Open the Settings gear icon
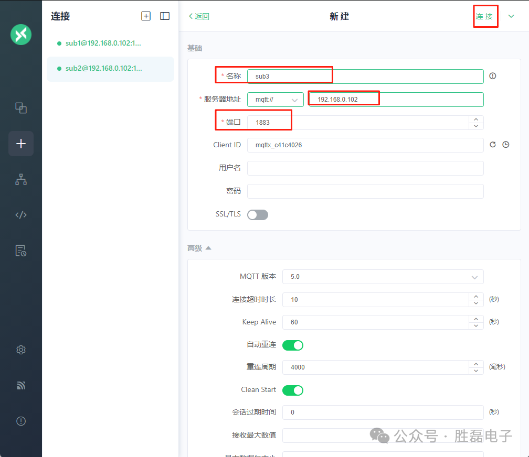529x457 pixels. coord(21,350)
